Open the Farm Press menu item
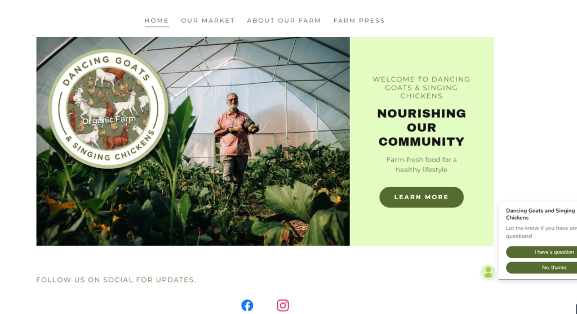The image size is (577, 314). 359,21
